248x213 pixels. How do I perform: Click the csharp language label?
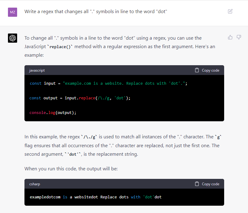point(35,184)
